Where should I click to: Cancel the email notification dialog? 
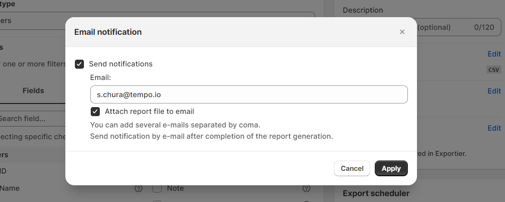point(352,168)
